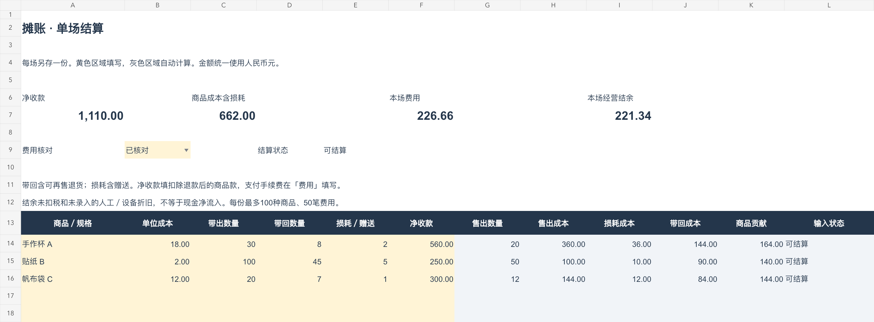Click expense total 226.66
Screen dimensions: 874x322
(435, 116)
